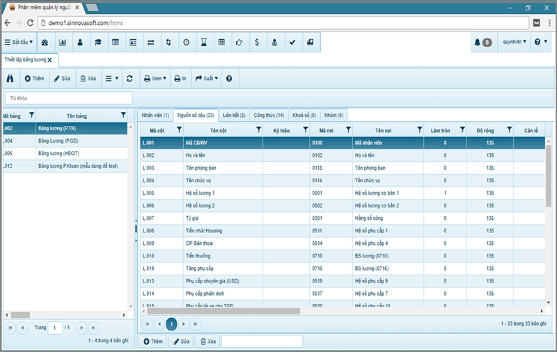
Task: Open the bar chart reports icon
Action: click(x=63, y=42)
